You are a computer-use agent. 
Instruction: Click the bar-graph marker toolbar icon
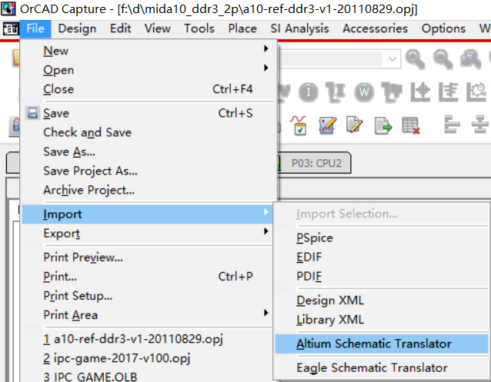pyautogui.click(x=448, y=92)
